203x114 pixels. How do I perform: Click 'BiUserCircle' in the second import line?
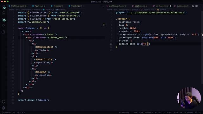pyautogui.click(x=38, y=16)
